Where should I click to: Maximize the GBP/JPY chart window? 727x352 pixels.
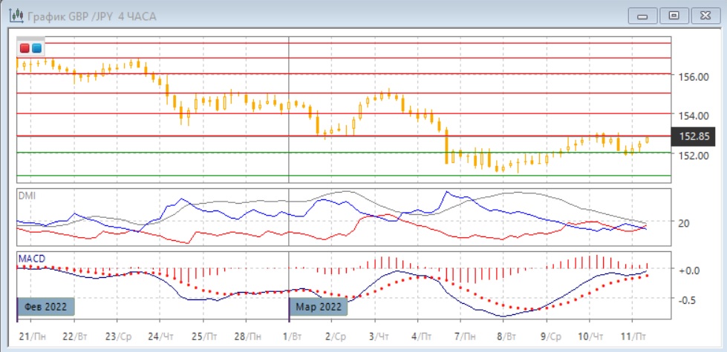point(674,16)
